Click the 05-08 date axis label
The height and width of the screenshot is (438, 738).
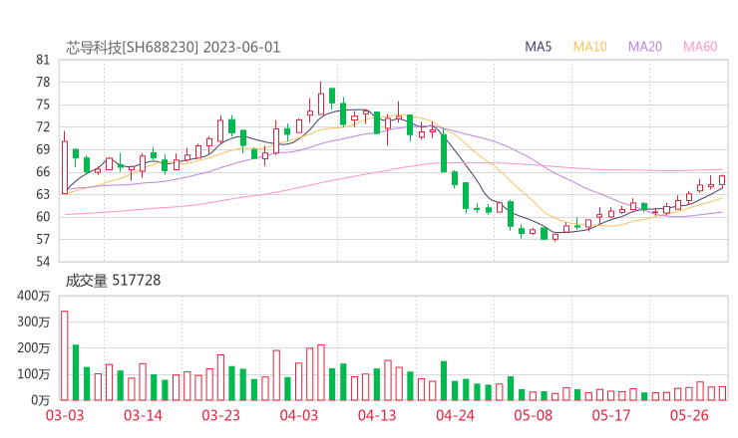(x=534, y=415)
